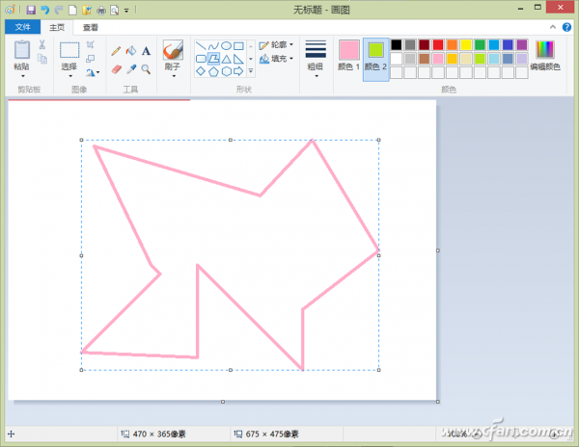Click the Cut scissors icon
This screenshot has width=579, height=447.
point(42,44)
